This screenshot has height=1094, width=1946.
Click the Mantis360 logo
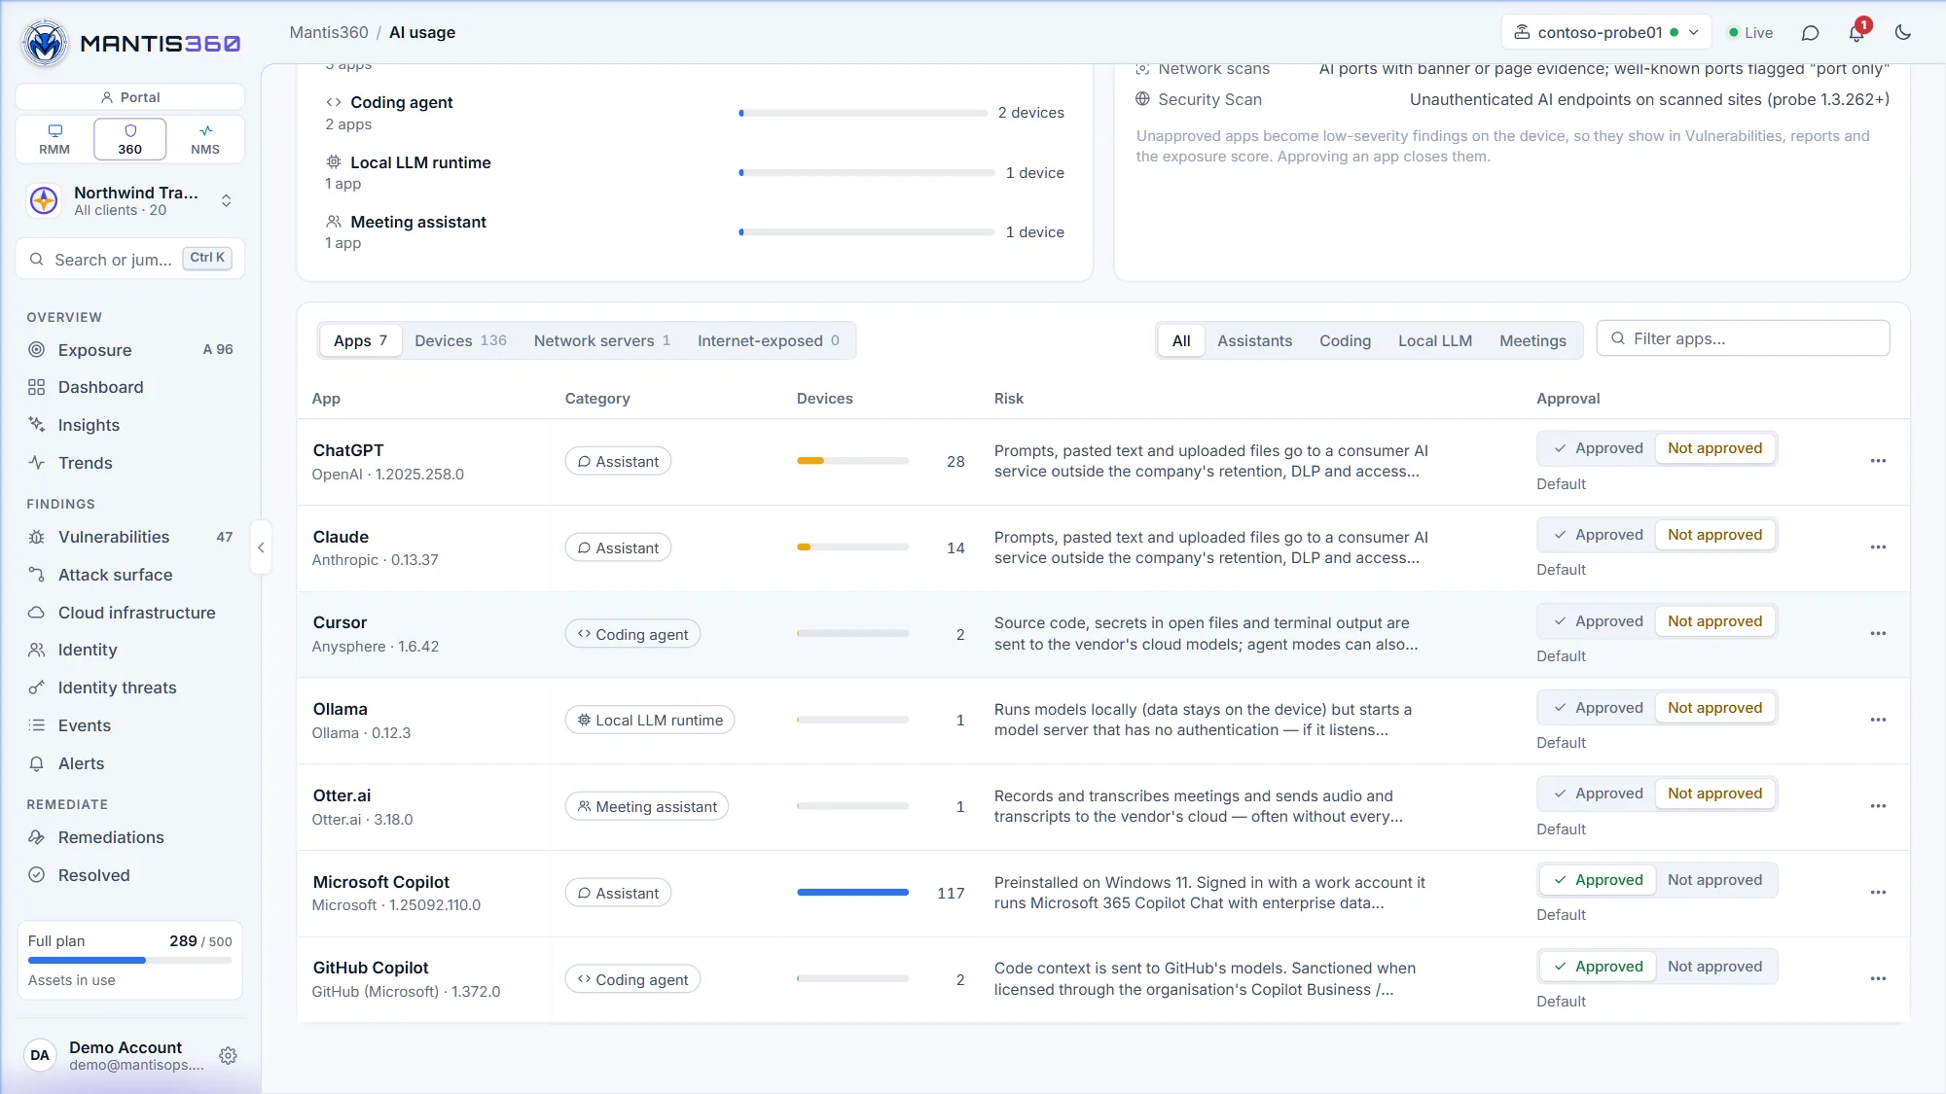(130, 43)
